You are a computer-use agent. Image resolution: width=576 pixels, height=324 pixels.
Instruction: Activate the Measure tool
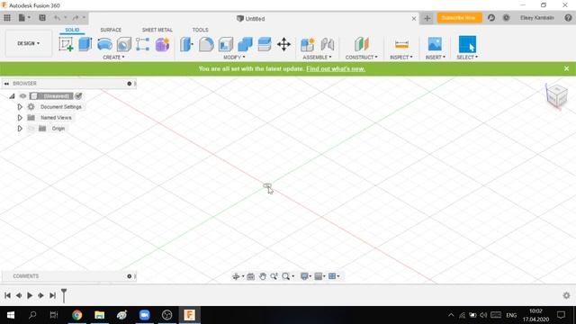(x=401, y=44)
